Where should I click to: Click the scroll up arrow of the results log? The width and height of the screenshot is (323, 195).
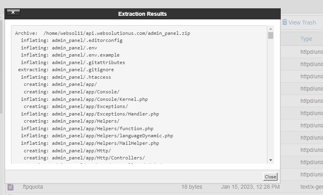(270, 28)
